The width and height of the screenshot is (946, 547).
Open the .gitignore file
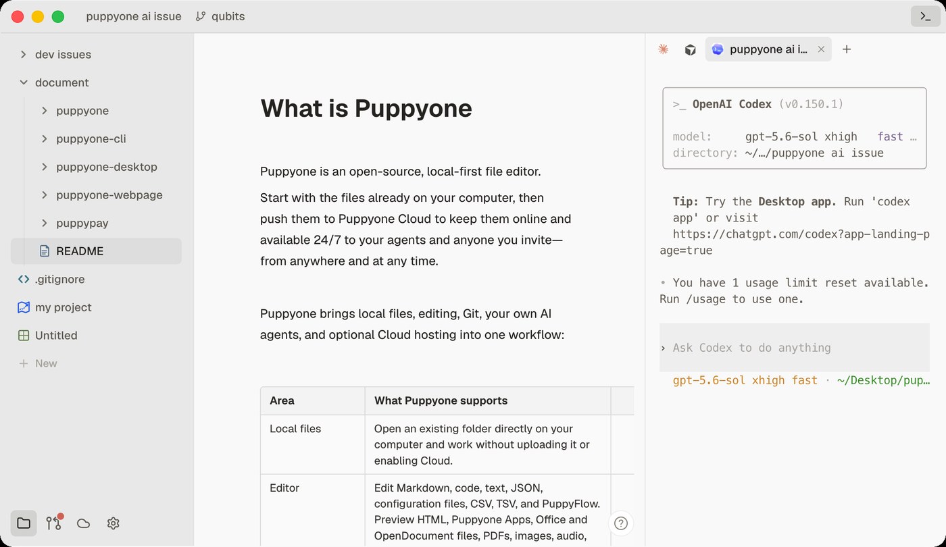[96, 279]
